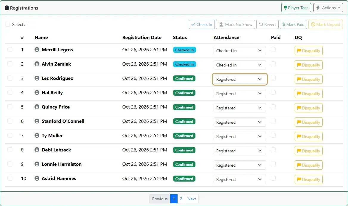Select page 1 in pagination
The width and height of the screenshot is (348, 206).
coord(174,199)
